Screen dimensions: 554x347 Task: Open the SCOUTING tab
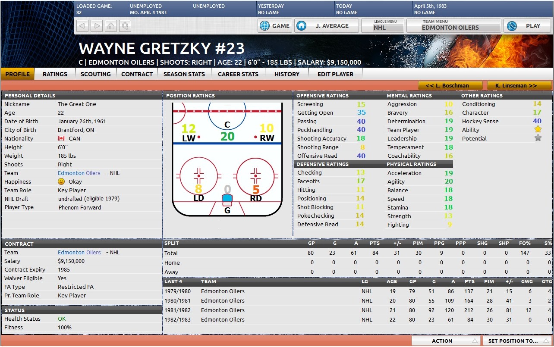point(95,74)
